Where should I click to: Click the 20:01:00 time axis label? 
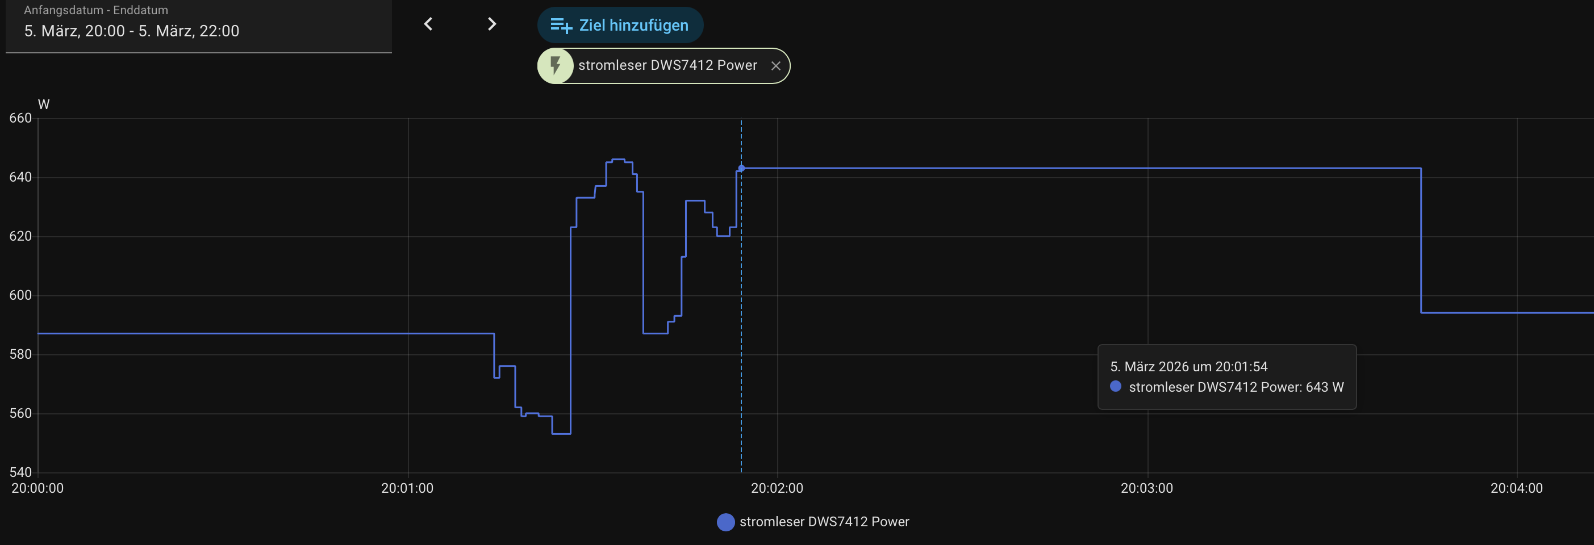tap(407, 488)
